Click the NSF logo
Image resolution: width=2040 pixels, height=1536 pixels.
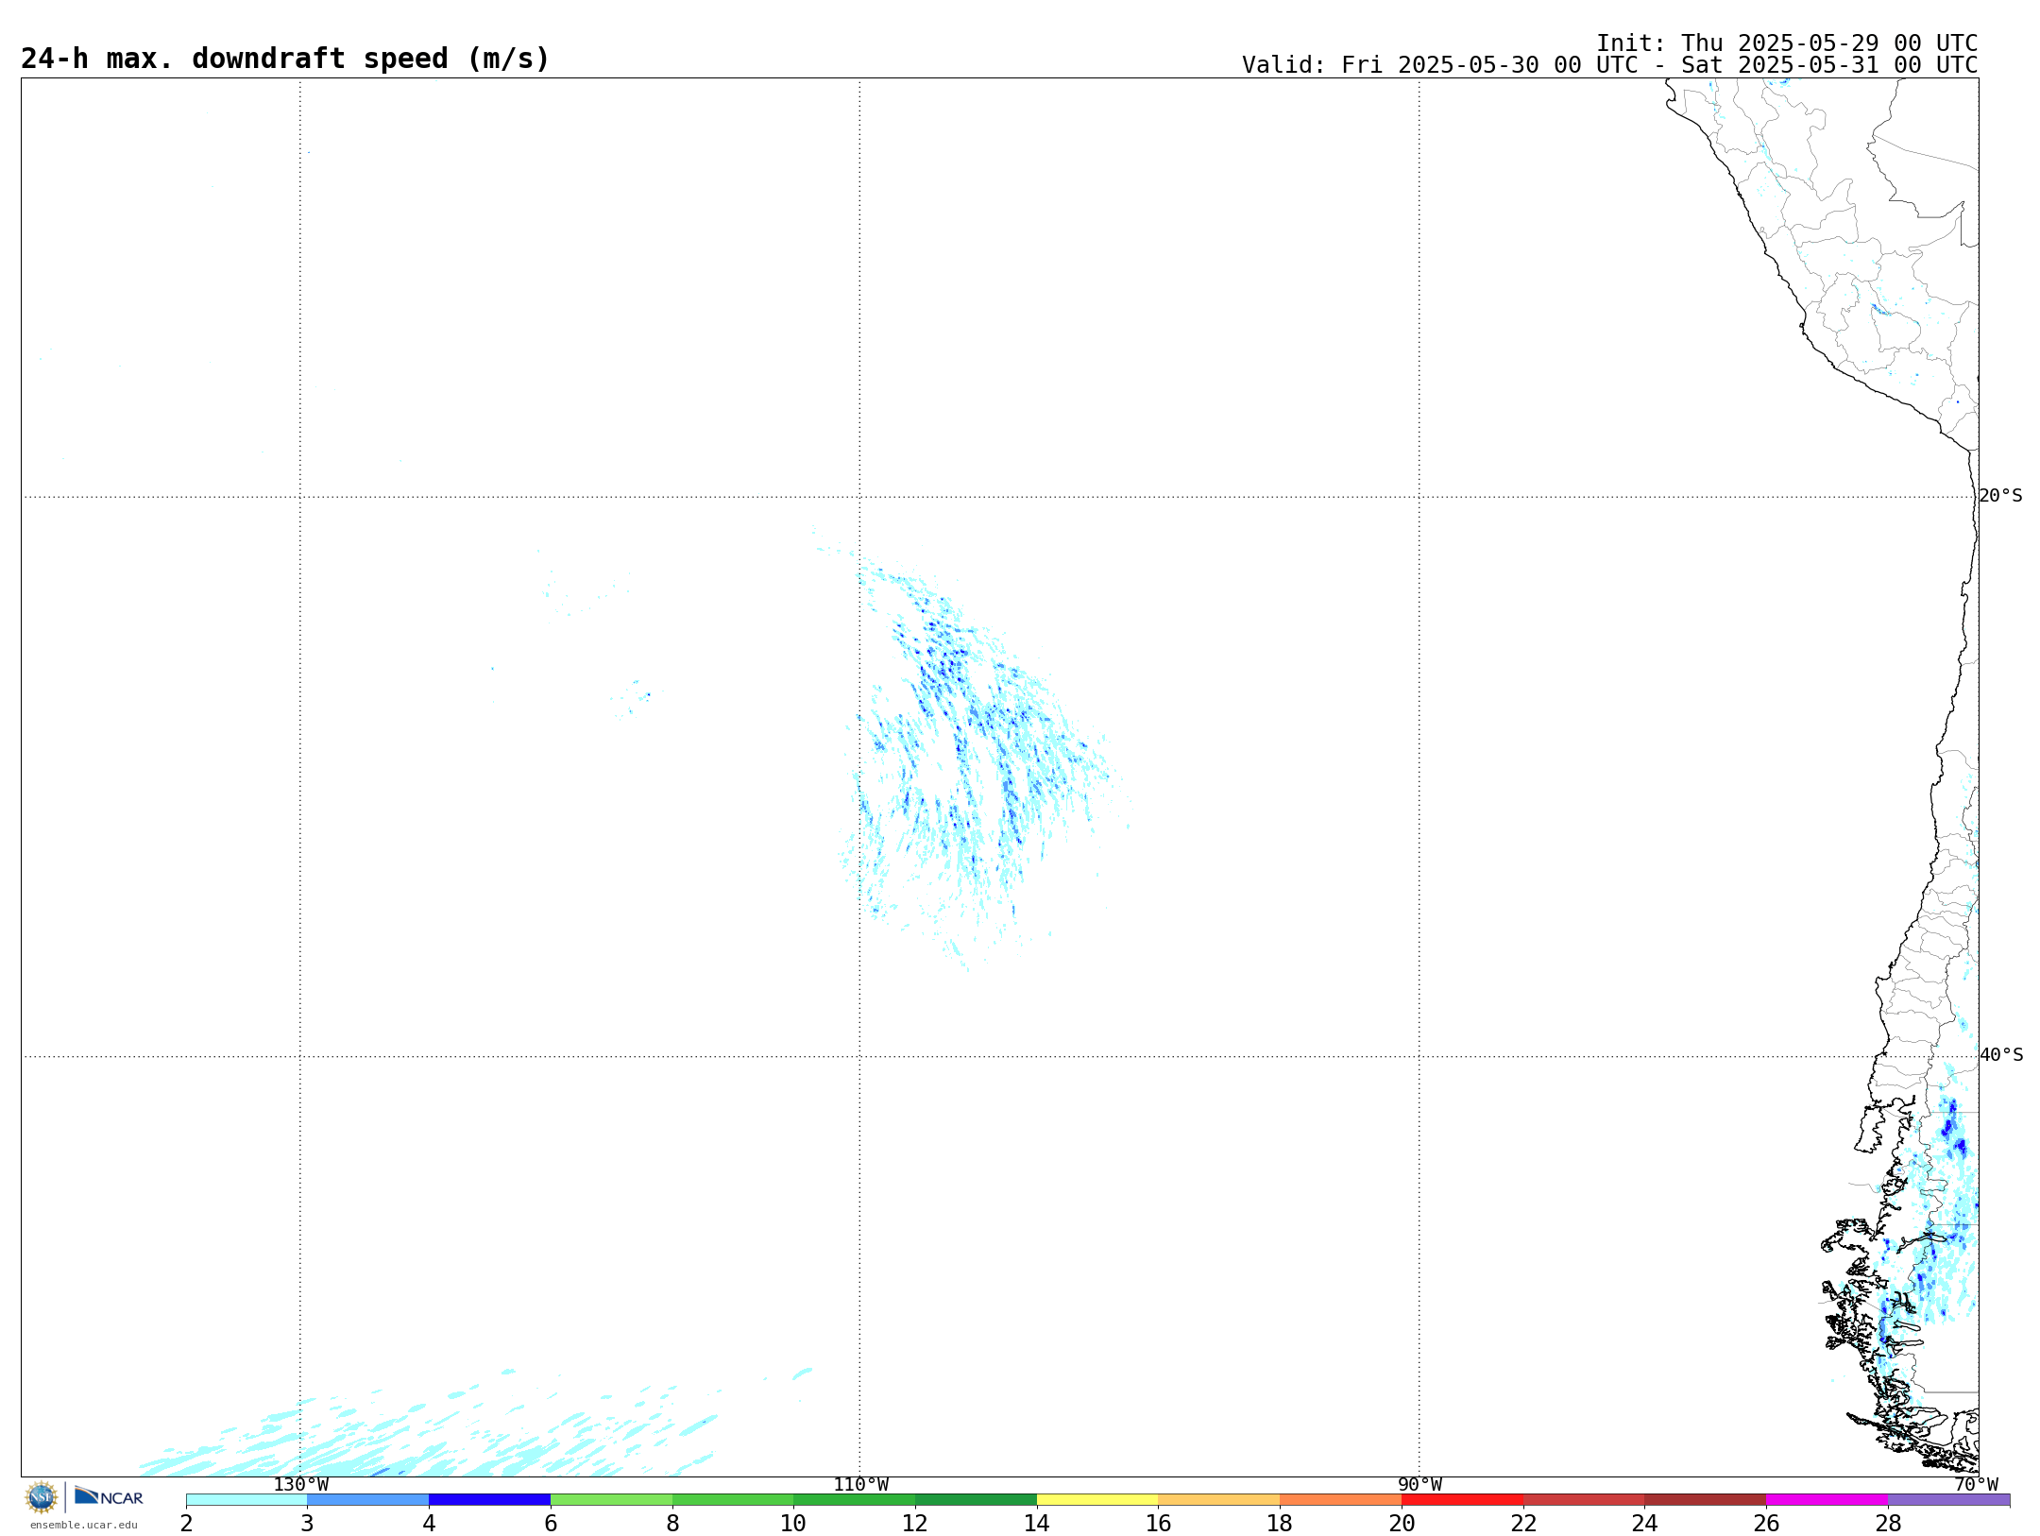tap(42, 1497)
